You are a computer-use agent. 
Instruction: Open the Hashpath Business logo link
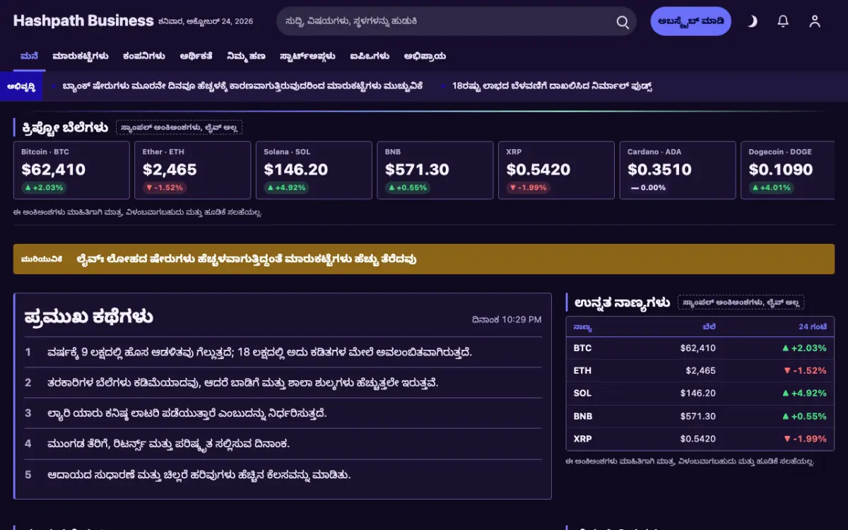pos(83,20)
